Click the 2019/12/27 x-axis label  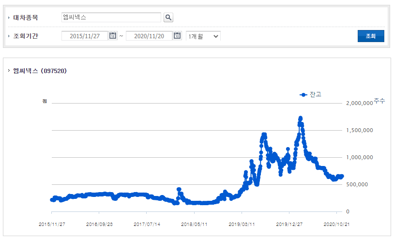(x=289, y=224)
